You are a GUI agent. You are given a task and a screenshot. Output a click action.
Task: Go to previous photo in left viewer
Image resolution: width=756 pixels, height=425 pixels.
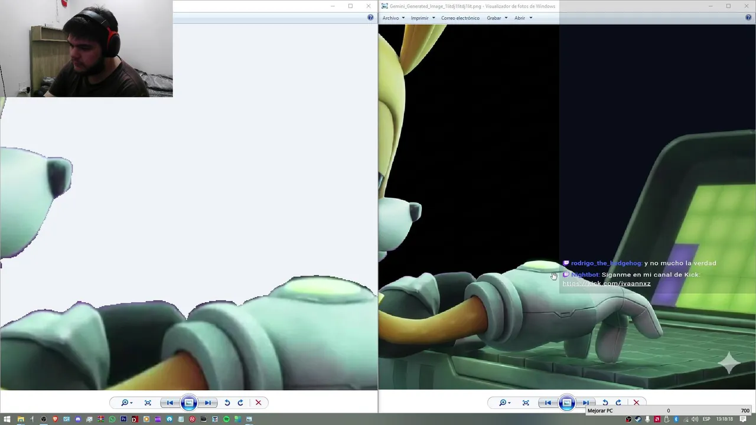click(170, 403)
